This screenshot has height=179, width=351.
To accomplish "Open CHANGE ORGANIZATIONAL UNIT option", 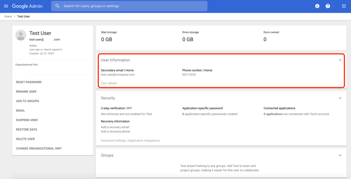I will click(x=39, y=149).
